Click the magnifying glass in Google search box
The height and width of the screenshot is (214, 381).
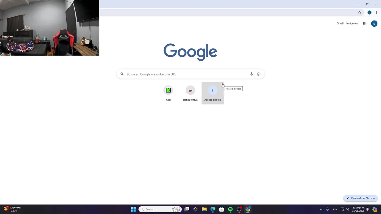122,74
